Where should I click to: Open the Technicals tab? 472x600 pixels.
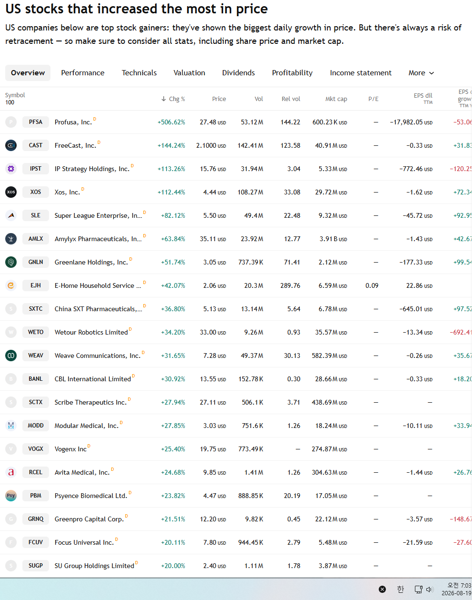(139, 73)
